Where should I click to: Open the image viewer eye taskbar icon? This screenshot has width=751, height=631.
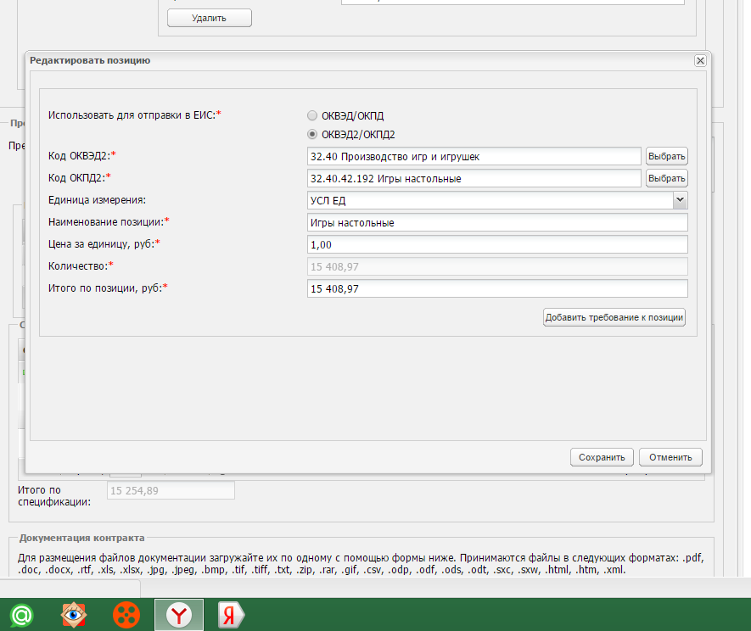pyautogui.click(x=74, y=615)
